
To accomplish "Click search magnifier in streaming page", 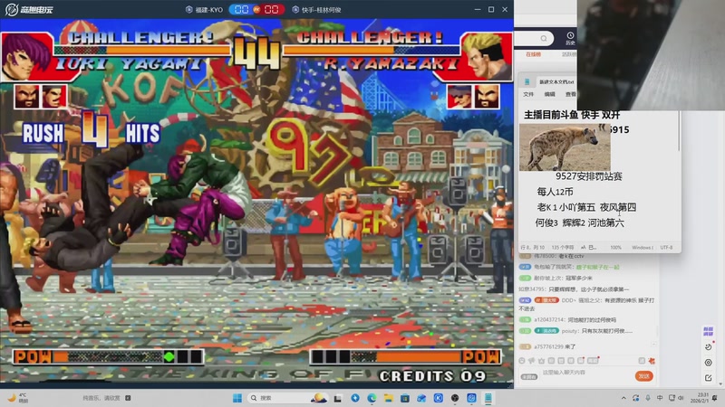I will point(544,38).
